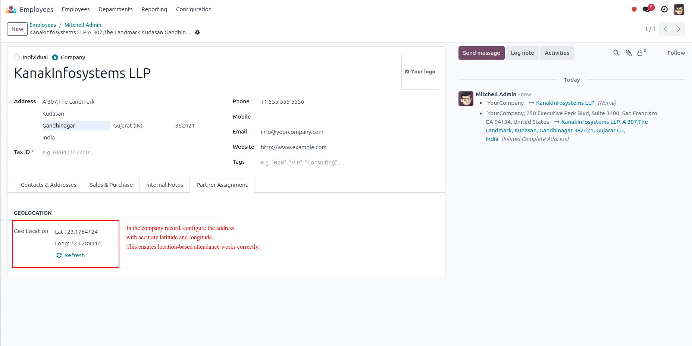Screen dimensions: 692x346
Task: Create a New record
Action: [17, 29]
